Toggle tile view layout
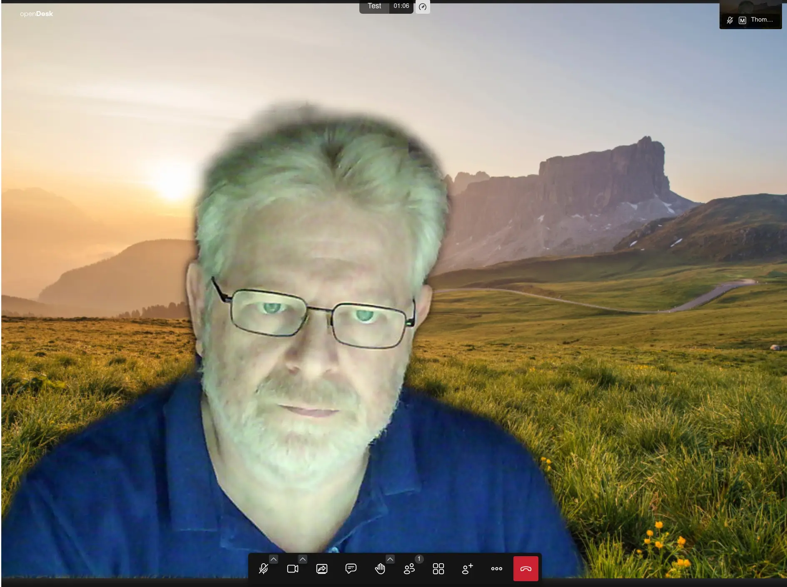Image resolution: width=787 pixels, height=587 pixels. coord(438,569)
